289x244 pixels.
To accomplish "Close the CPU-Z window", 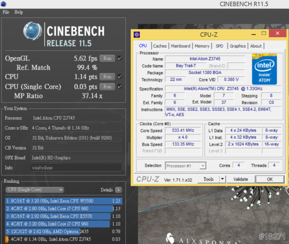I will pos(278,34).
